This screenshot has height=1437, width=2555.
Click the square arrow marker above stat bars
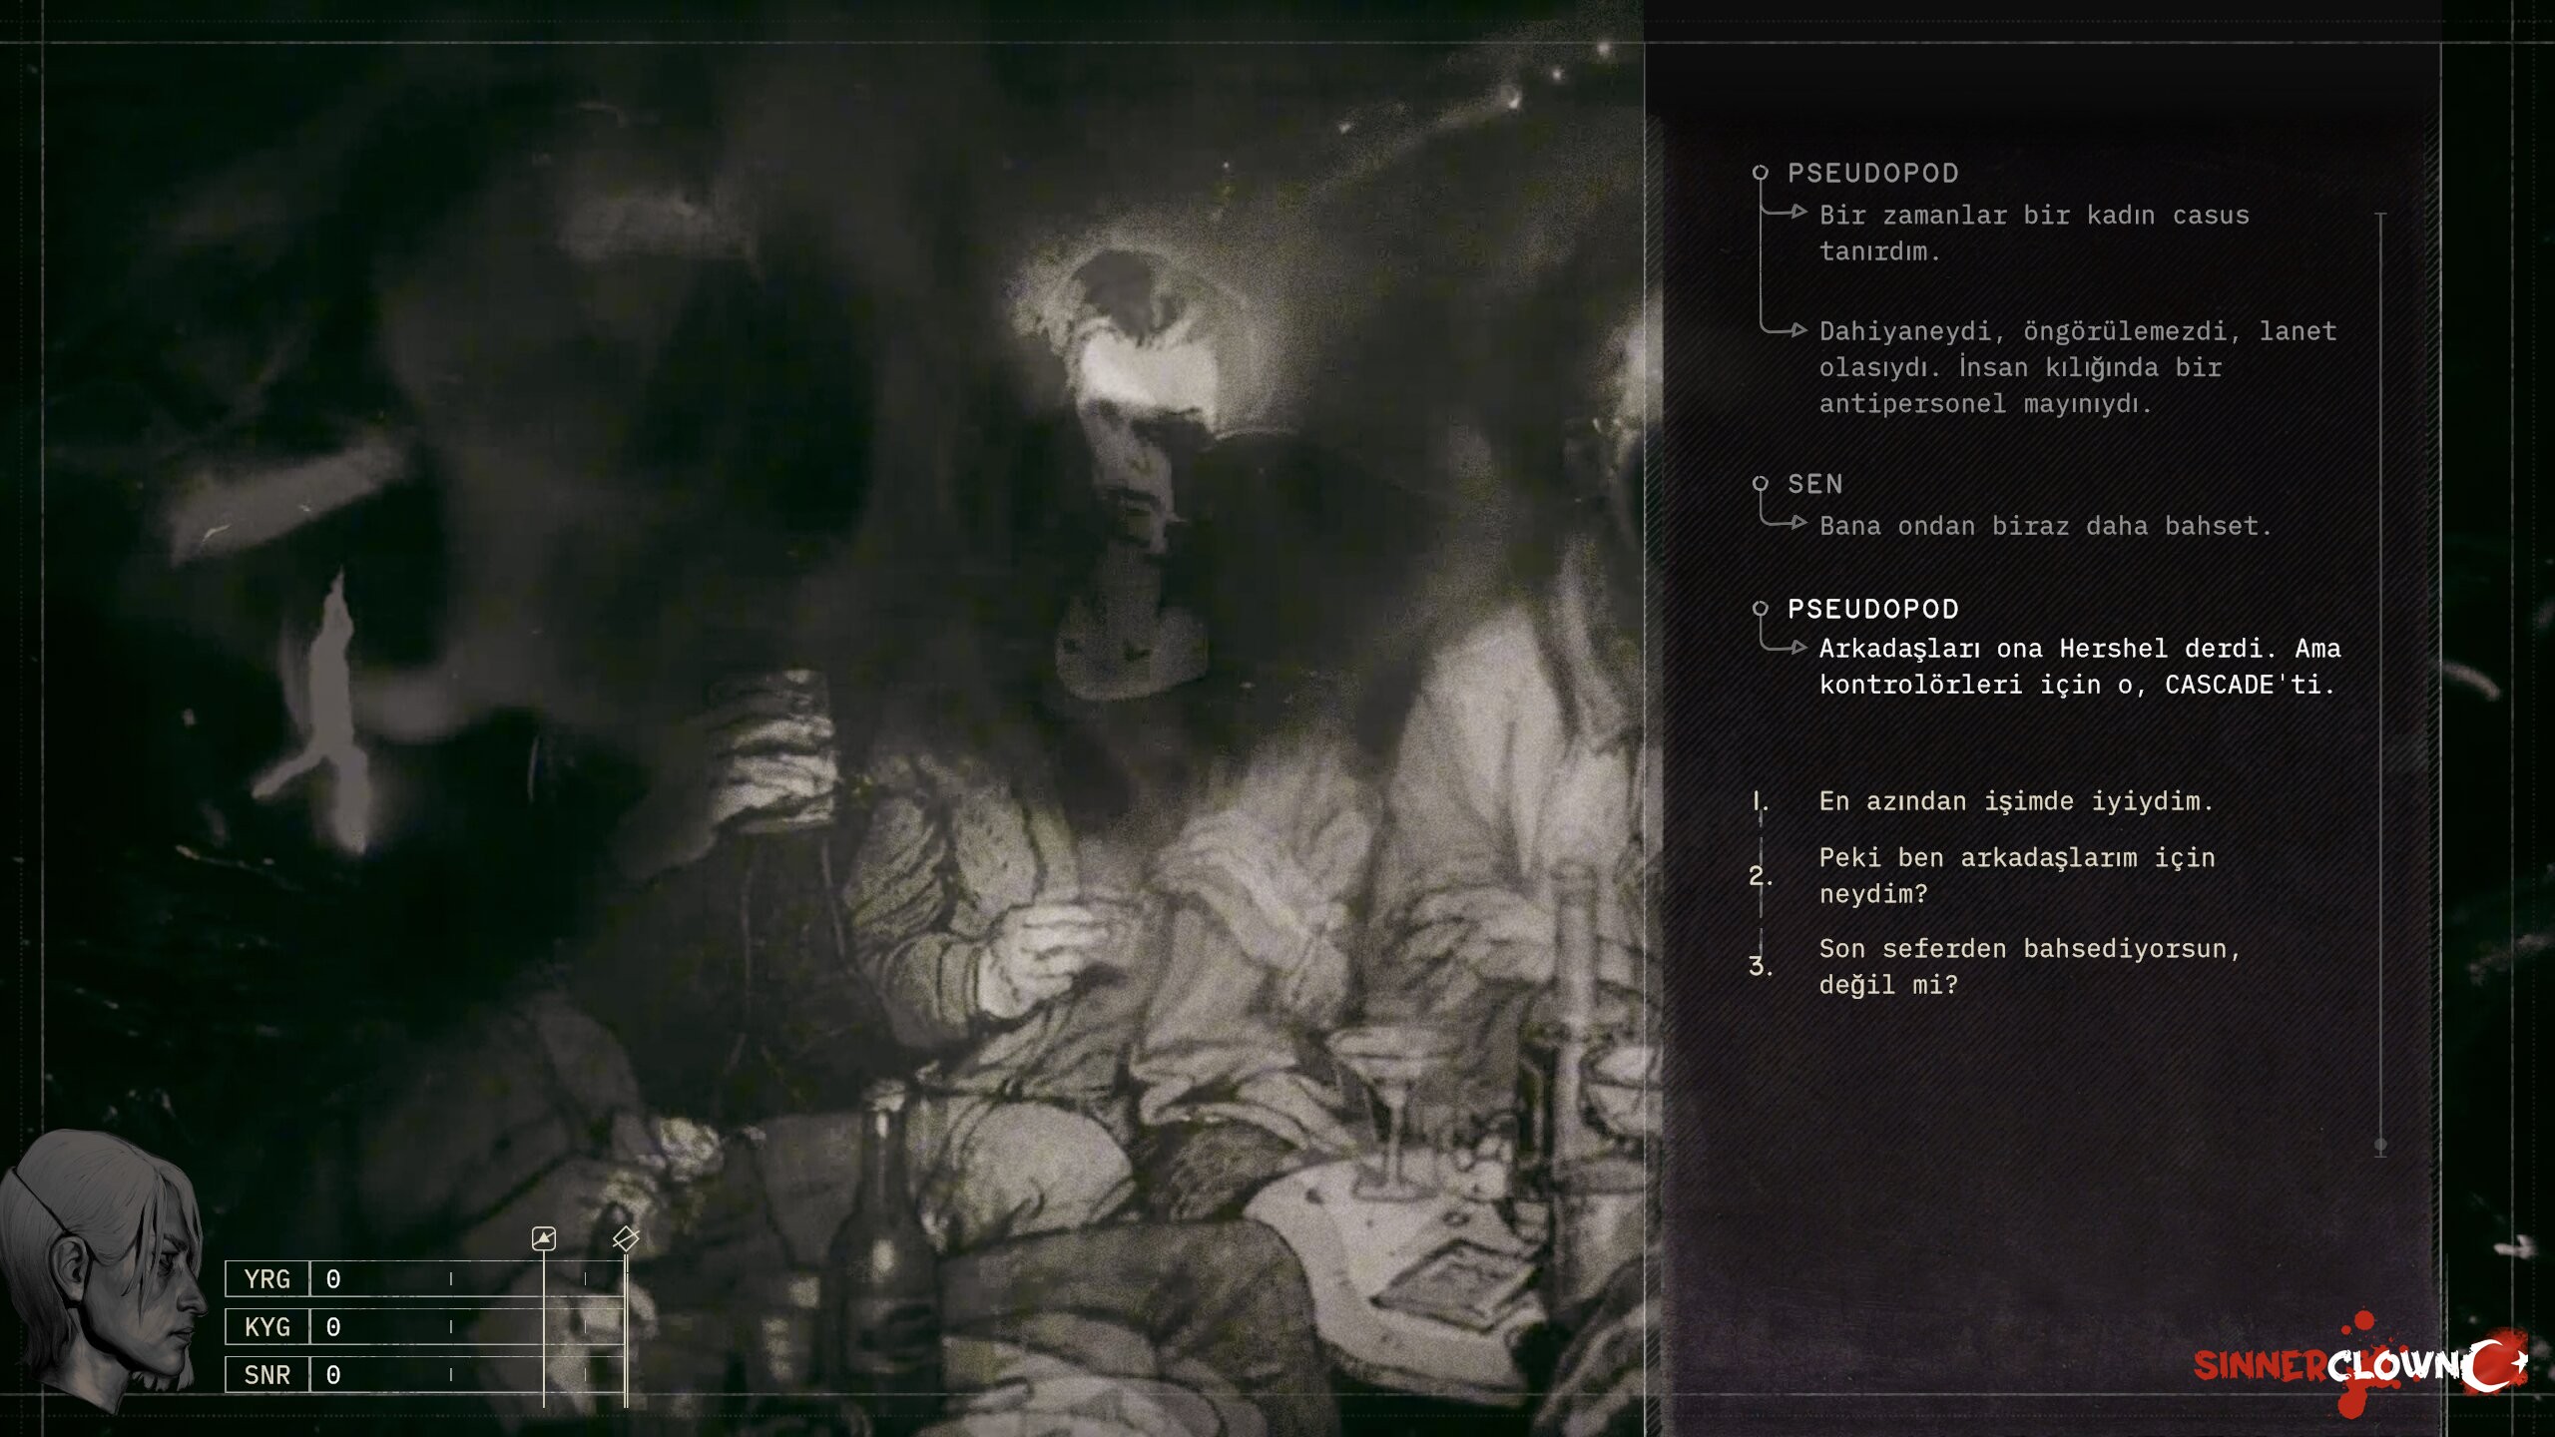544,1238
